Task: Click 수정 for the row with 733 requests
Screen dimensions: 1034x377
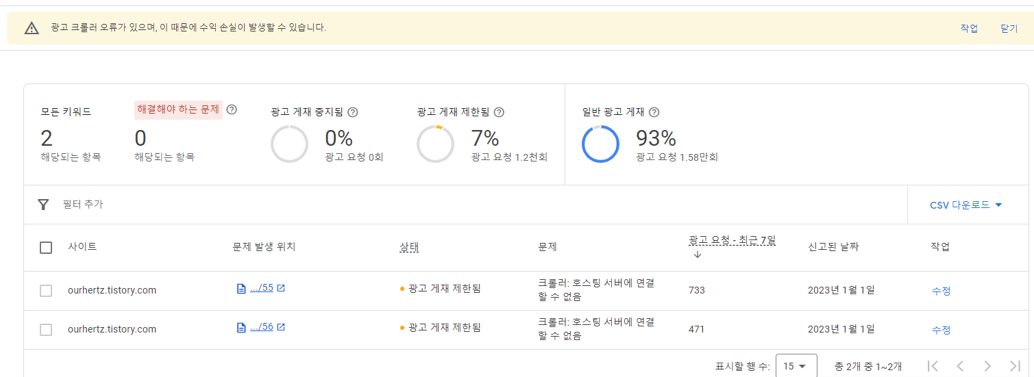Action: tap(941, 291)
